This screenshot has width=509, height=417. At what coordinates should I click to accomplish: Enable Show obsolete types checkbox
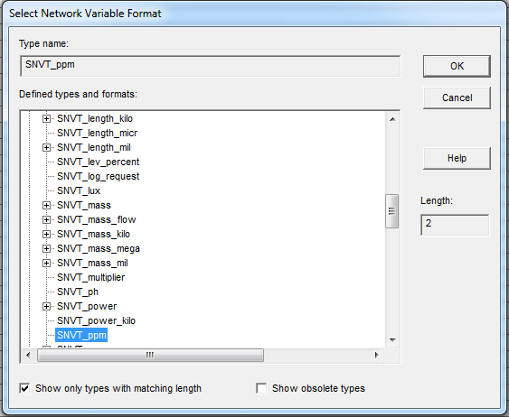(x=261, y=388)
